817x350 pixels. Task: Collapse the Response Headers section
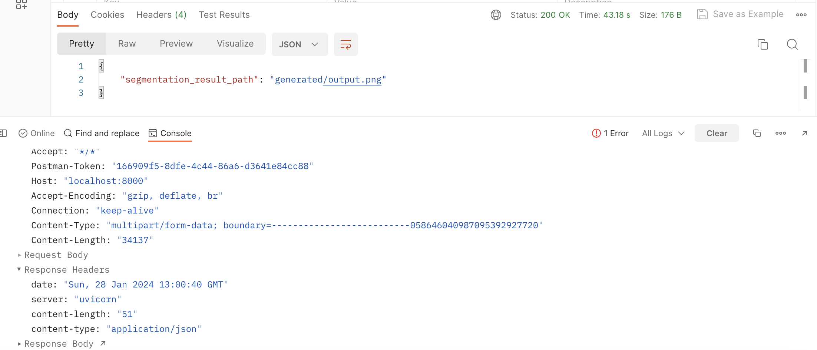[19, 269]
